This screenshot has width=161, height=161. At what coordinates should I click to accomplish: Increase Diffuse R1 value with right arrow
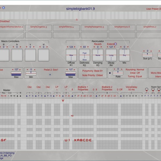click(x=75, y=47)
